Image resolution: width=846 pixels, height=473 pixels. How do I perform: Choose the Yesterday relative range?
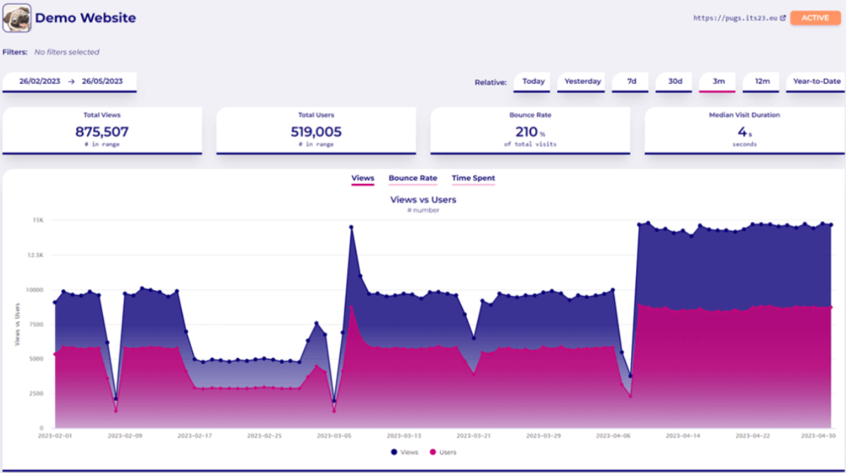coord(582,82)
